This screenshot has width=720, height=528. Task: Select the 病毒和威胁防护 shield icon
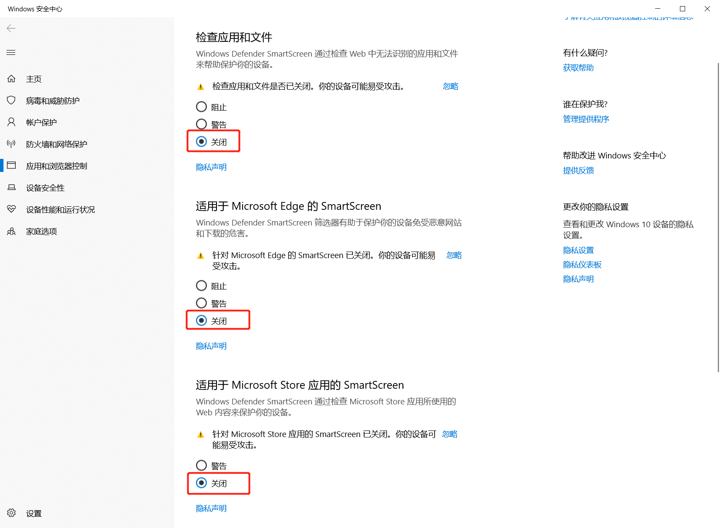(11, 100)
